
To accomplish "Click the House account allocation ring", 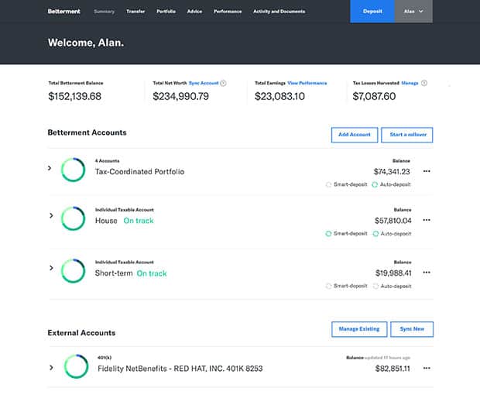I will coord(74,218).
